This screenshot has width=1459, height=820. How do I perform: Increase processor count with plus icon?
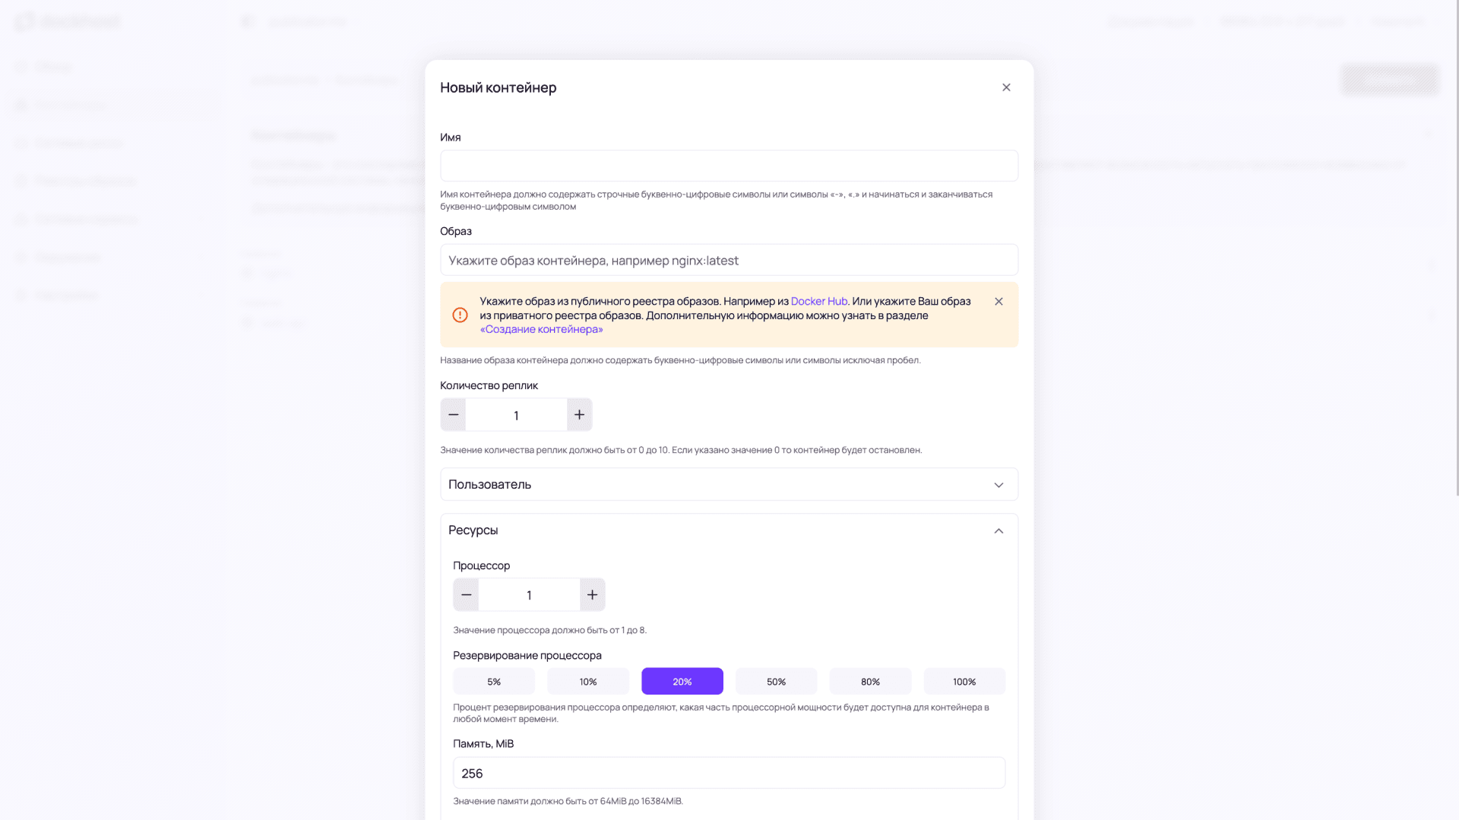[592, 595]
